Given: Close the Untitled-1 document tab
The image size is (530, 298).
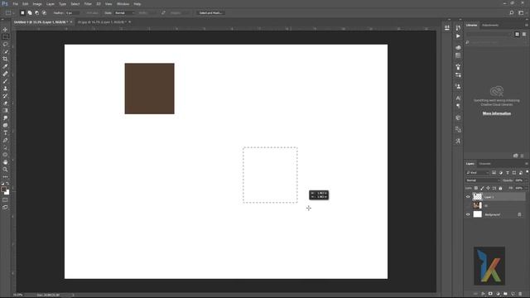Looking at the screenshot, I should (x=71, y=22).
